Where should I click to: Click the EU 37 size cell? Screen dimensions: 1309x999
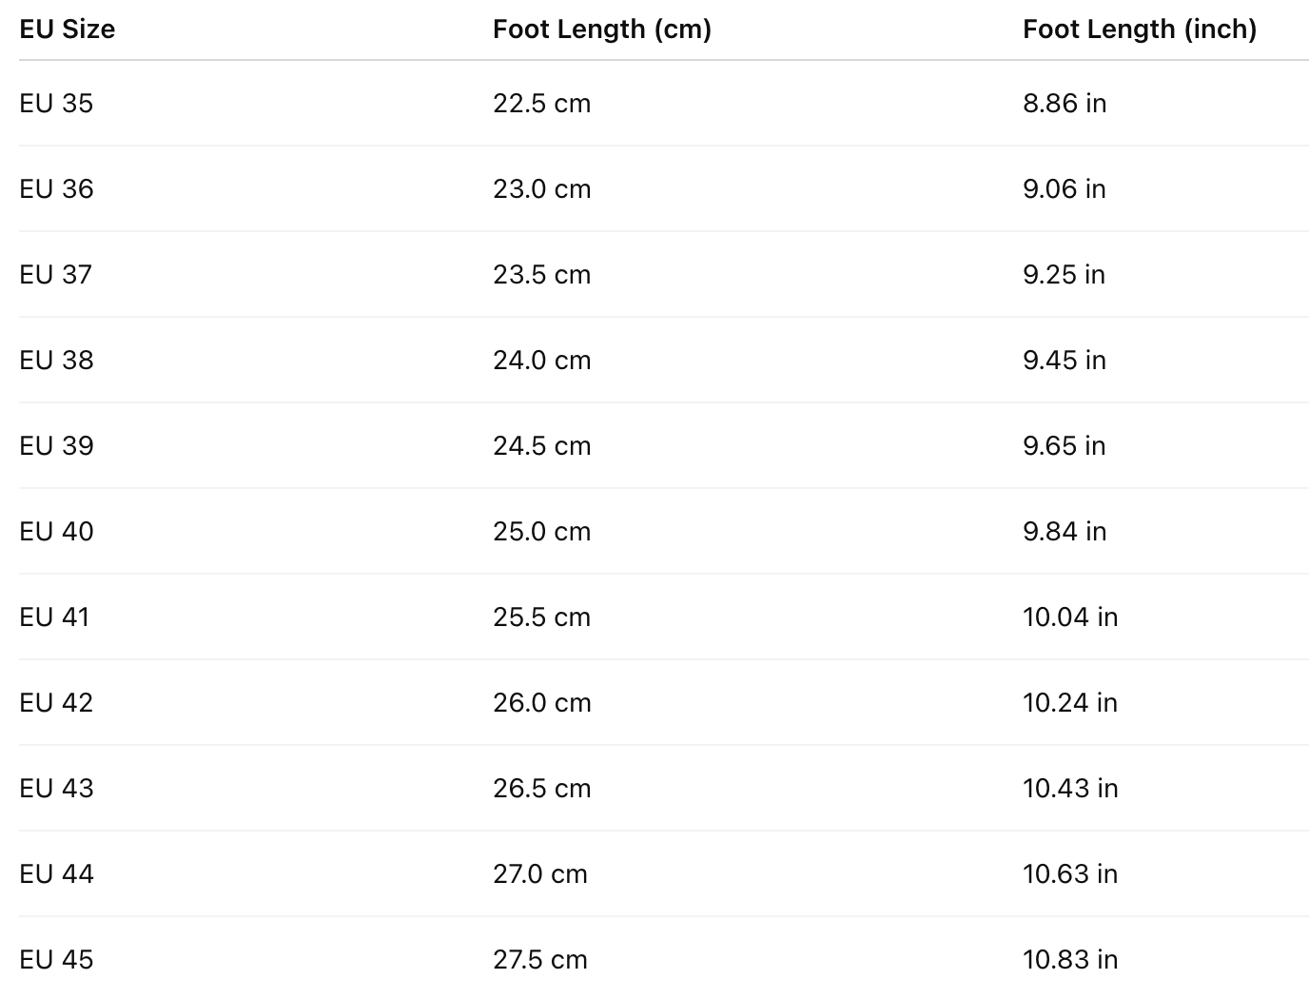(55, 275)
